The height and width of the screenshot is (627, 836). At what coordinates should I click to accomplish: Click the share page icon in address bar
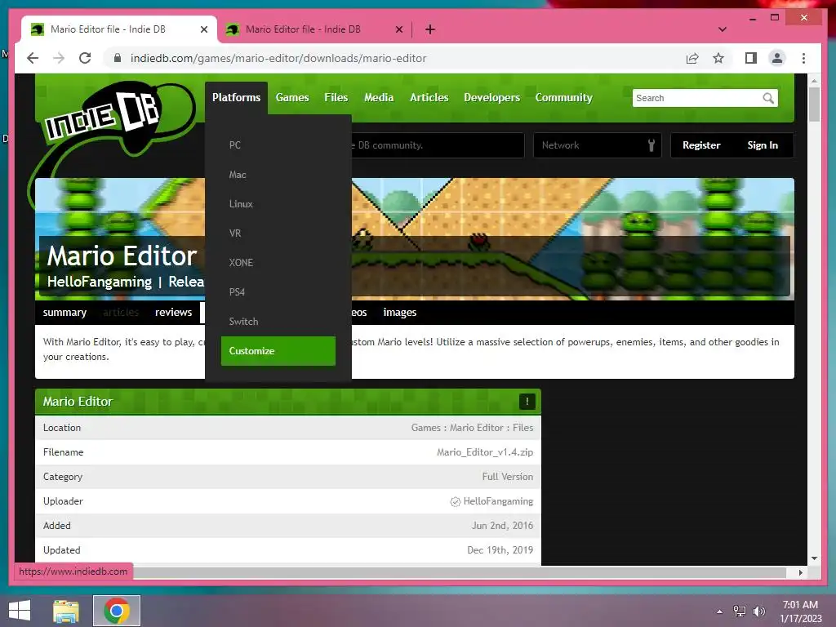pyautogui.click(x=692, y=58)
